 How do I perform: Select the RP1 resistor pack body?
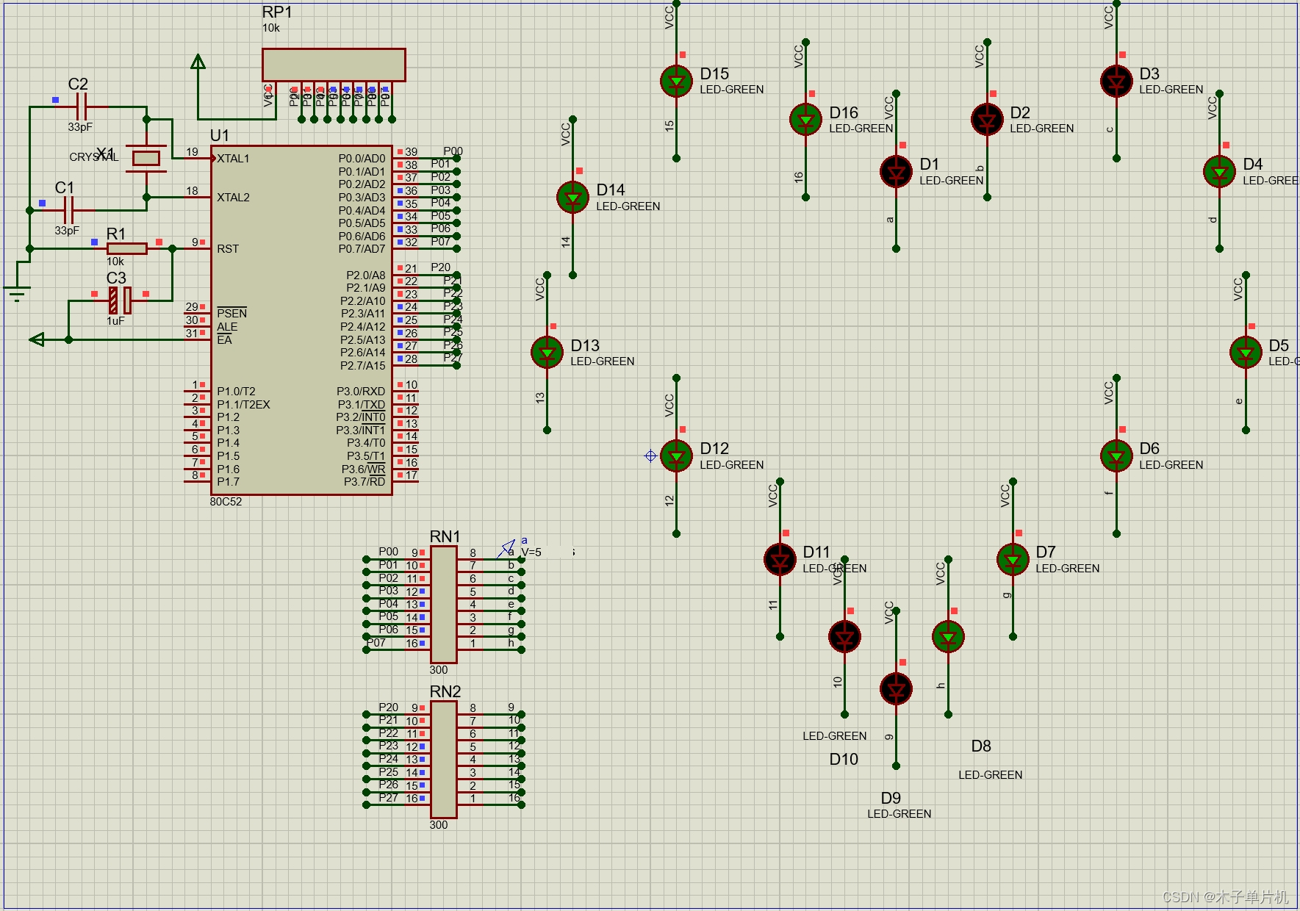tap(334, 65)
